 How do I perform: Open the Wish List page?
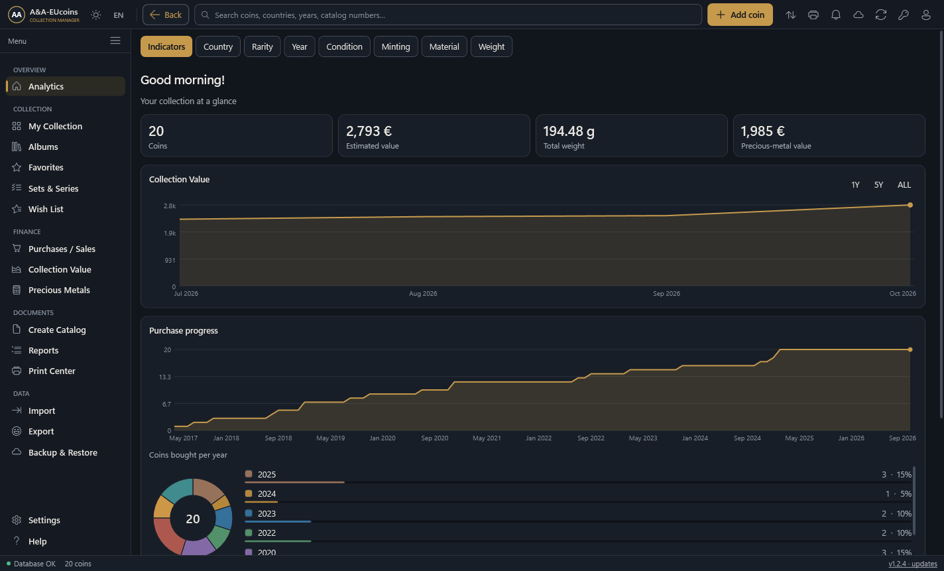coord(65,209)
